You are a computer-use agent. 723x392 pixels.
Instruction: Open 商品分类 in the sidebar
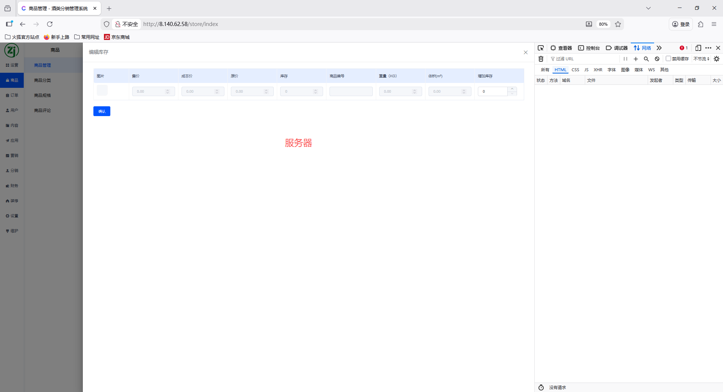[x=42, y=80]
